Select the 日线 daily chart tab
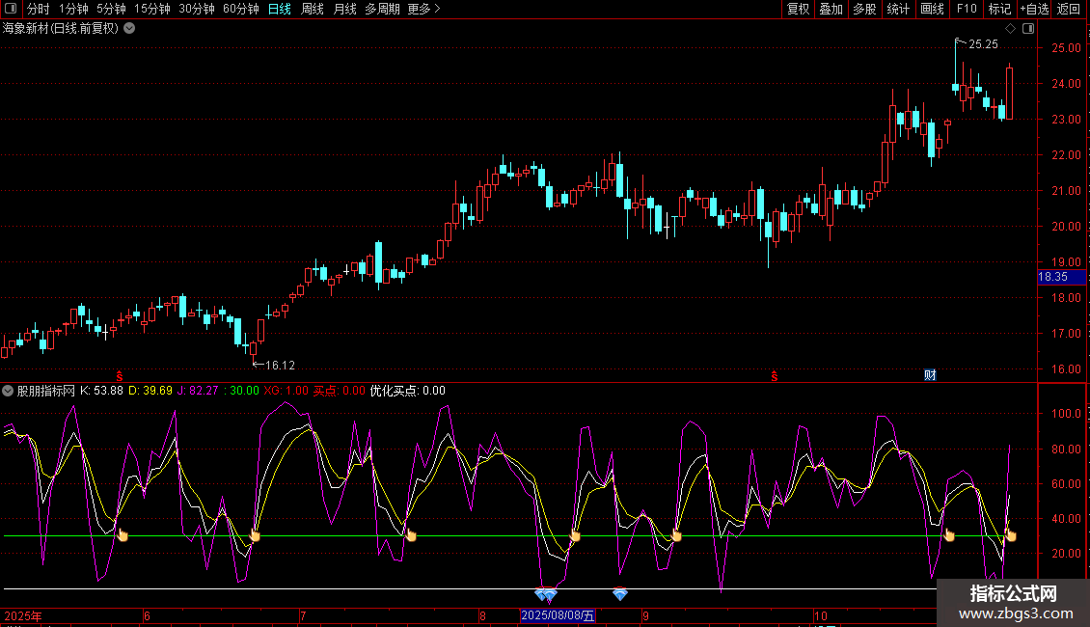 coord(280,9)
